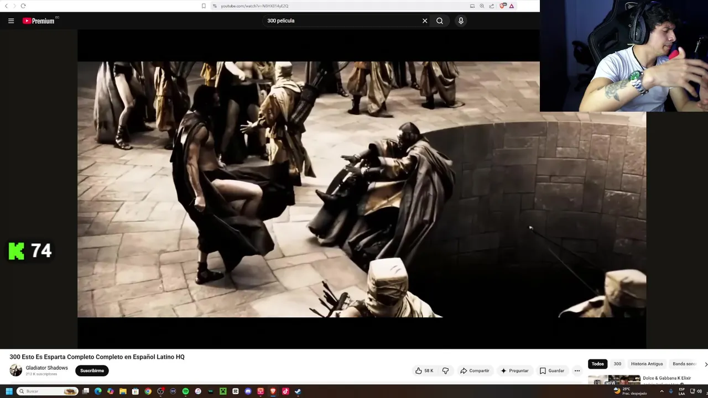Open Microsoft Edge from taskbar

pyautogui.click(x=98, y=391)
